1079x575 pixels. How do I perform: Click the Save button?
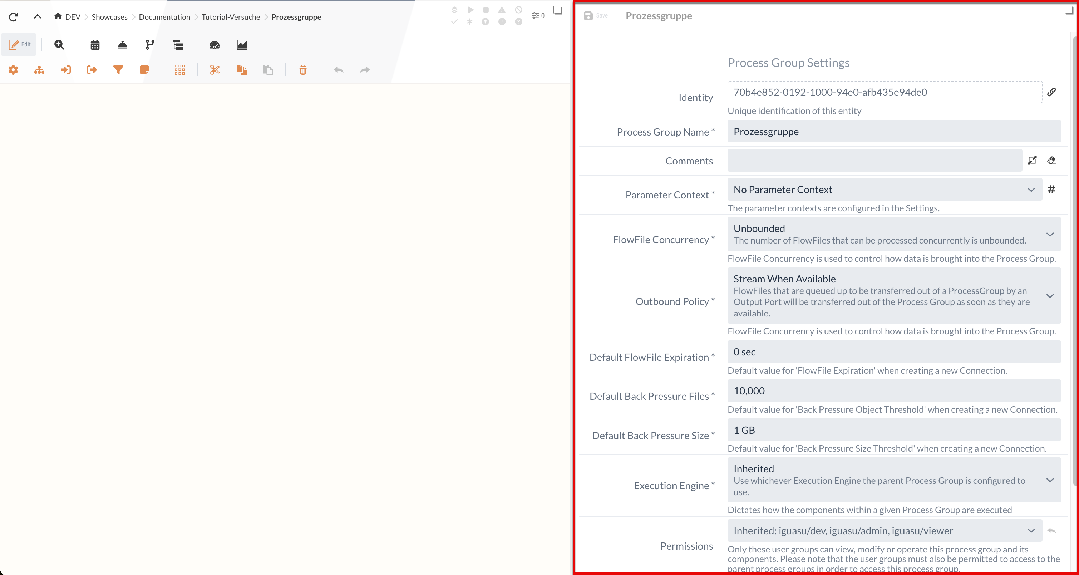[596, 15]
